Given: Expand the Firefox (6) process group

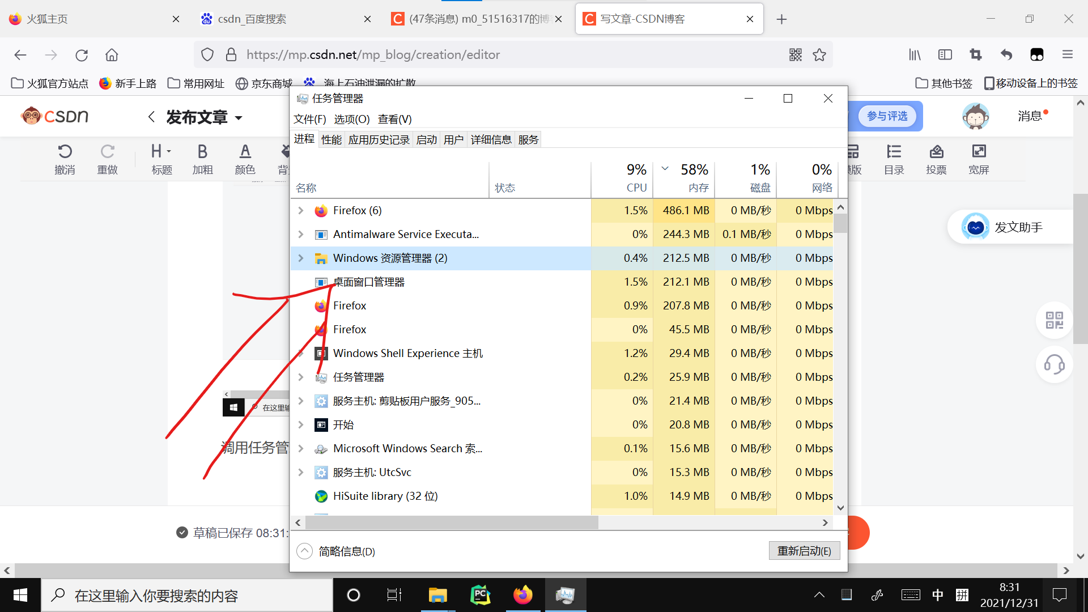Looking at the screenshot, I should click(300, 210).
